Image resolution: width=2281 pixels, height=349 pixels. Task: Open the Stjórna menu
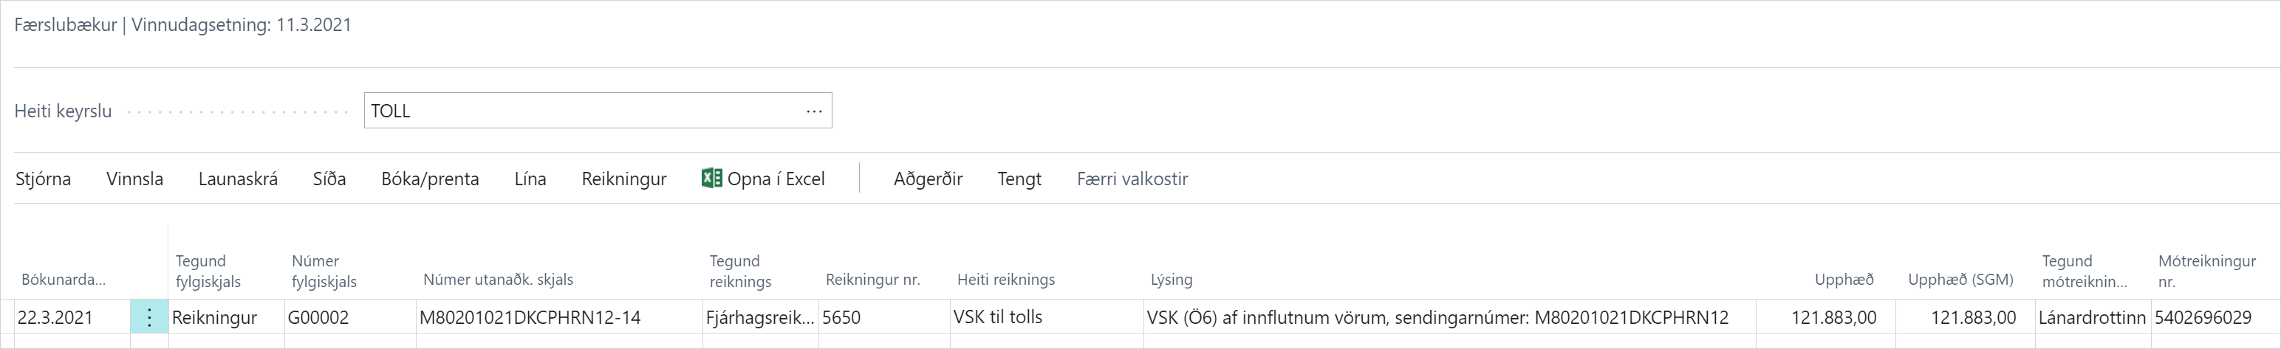[44, 179]
